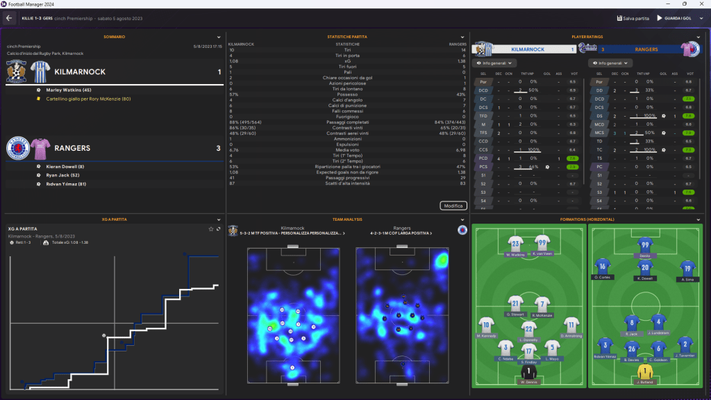Open Rangers Info generali view dropdown

(x=608, y=63)
